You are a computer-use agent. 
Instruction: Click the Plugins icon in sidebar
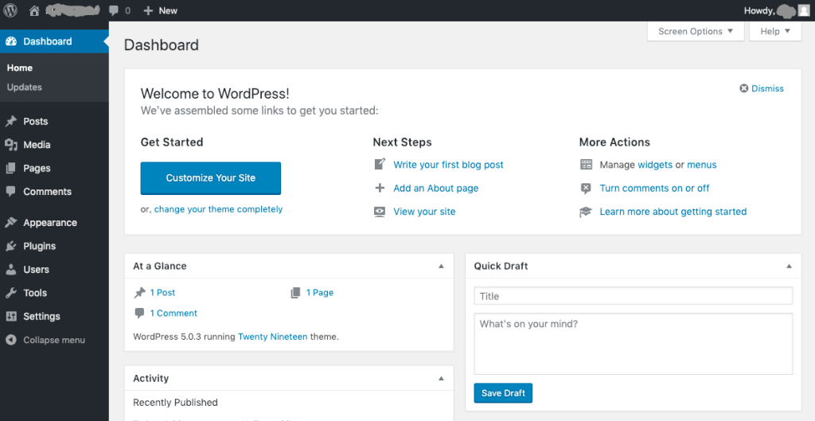tap(11, 246)
